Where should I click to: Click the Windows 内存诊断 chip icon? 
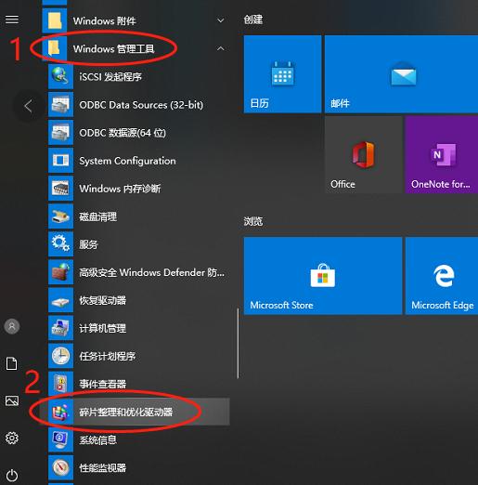60,189
